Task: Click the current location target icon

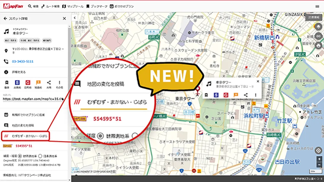Action: (x=318, y=150)
